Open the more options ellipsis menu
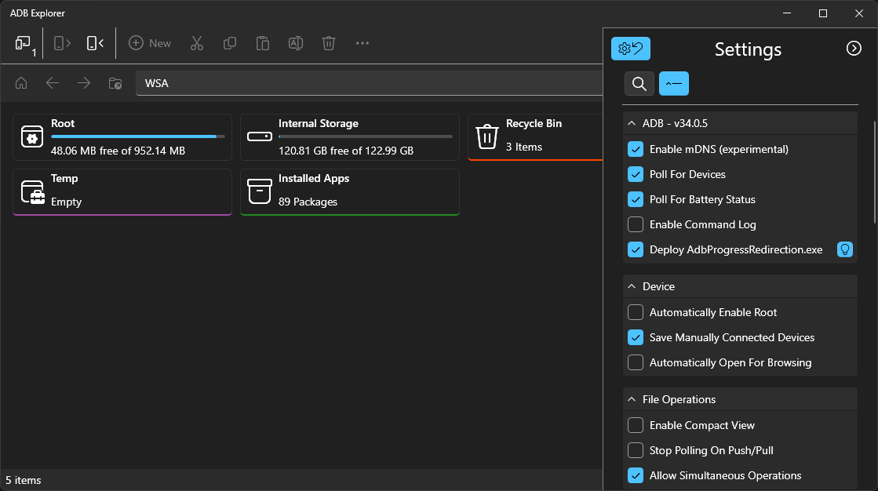The height and width of the screenshot is (491, 878). 362,44
